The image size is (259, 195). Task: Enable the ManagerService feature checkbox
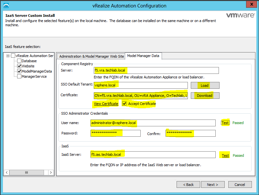tap(19, 76)
